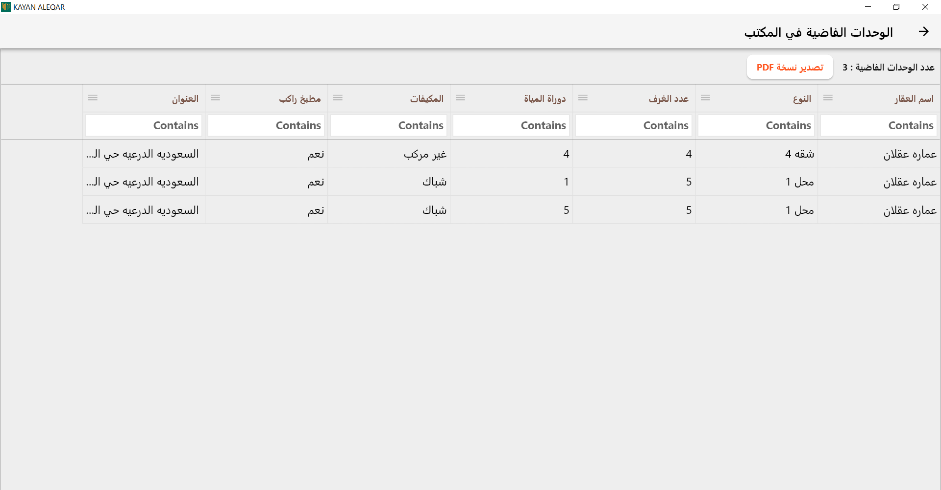Open column menu icon for دوراة المياة
The height and width of the screenshot is (490, 941).
click(460, 98)
